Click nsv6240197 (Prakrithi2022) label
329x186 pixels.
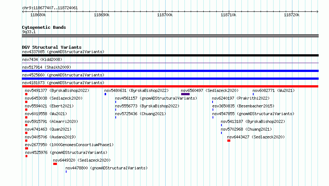(241, 98)
